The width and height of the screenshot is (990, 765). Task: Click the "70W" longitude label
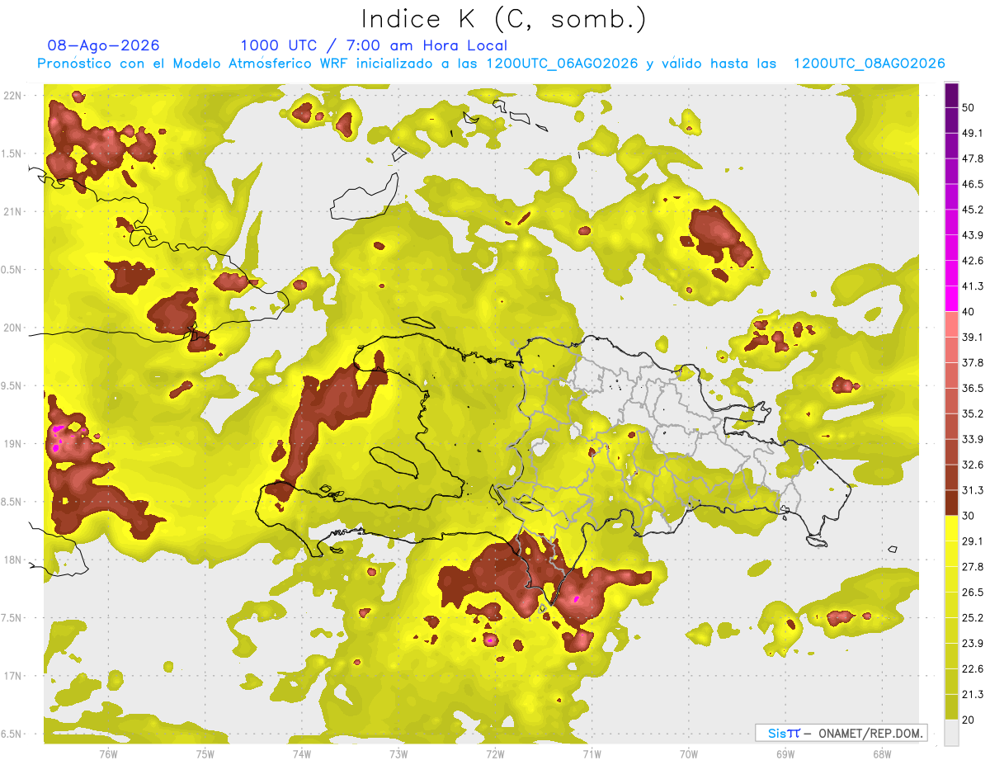coord(689,753)
